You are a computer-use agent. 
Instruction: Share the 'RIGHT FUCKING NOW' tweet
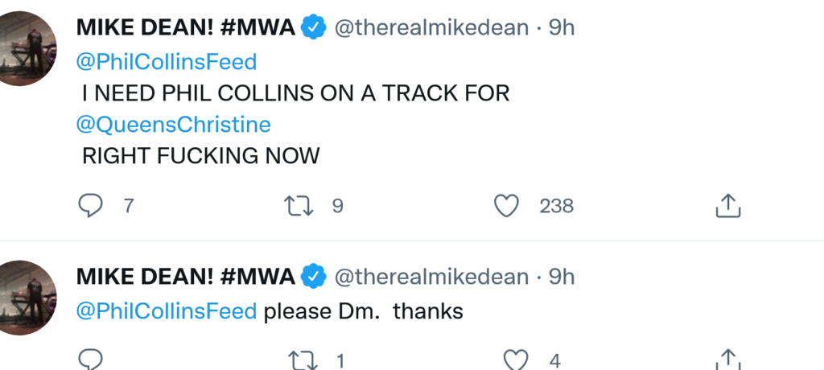pos(727,206)
